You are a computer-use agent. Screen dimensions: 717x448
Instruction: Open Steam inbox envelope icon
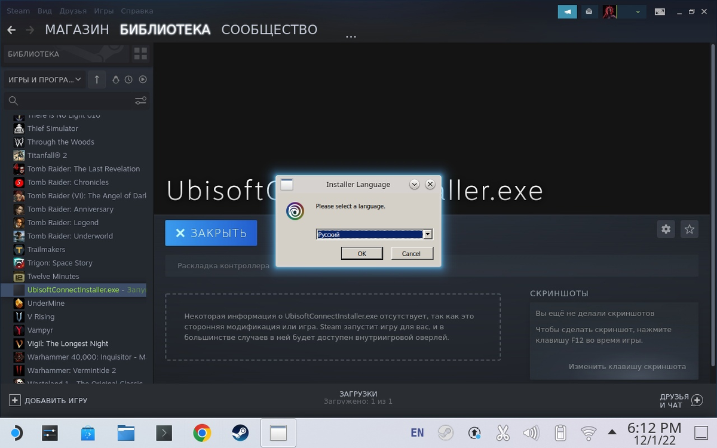tap(589, 11)
